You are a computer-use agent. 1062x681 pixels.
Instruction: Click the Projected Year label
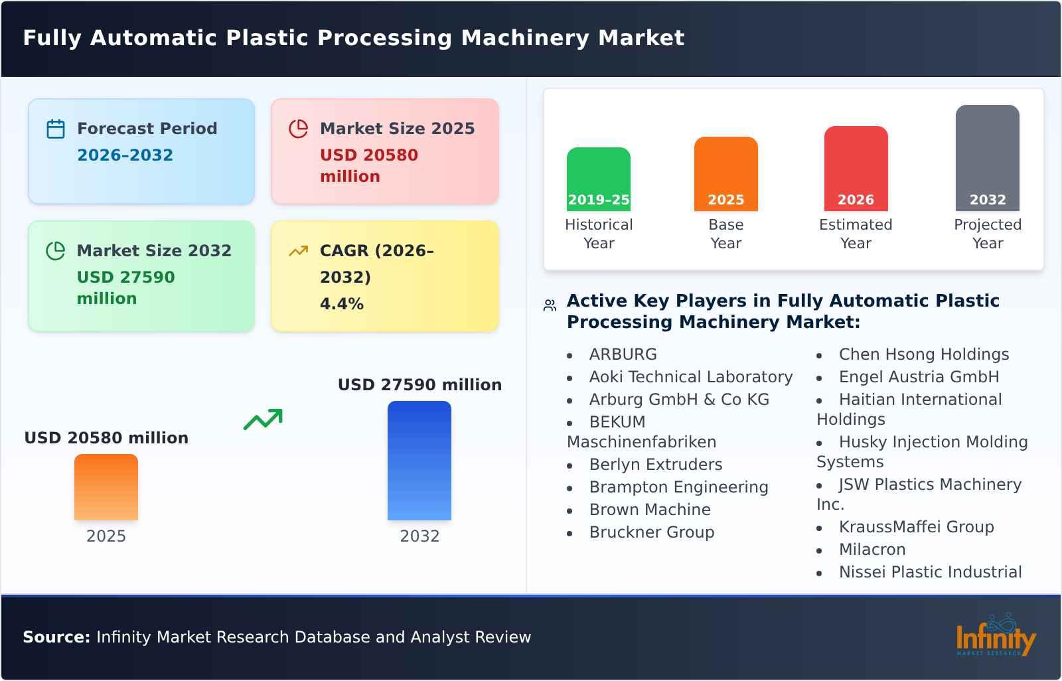[x=988, y=234]
